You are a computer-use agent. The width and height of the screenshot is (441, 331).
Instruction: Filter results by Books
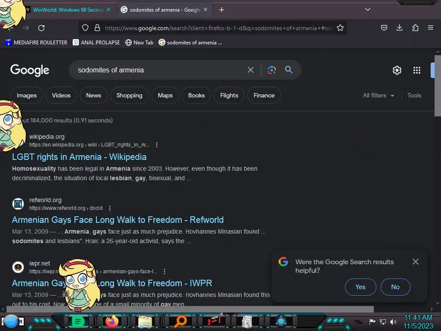196,95
